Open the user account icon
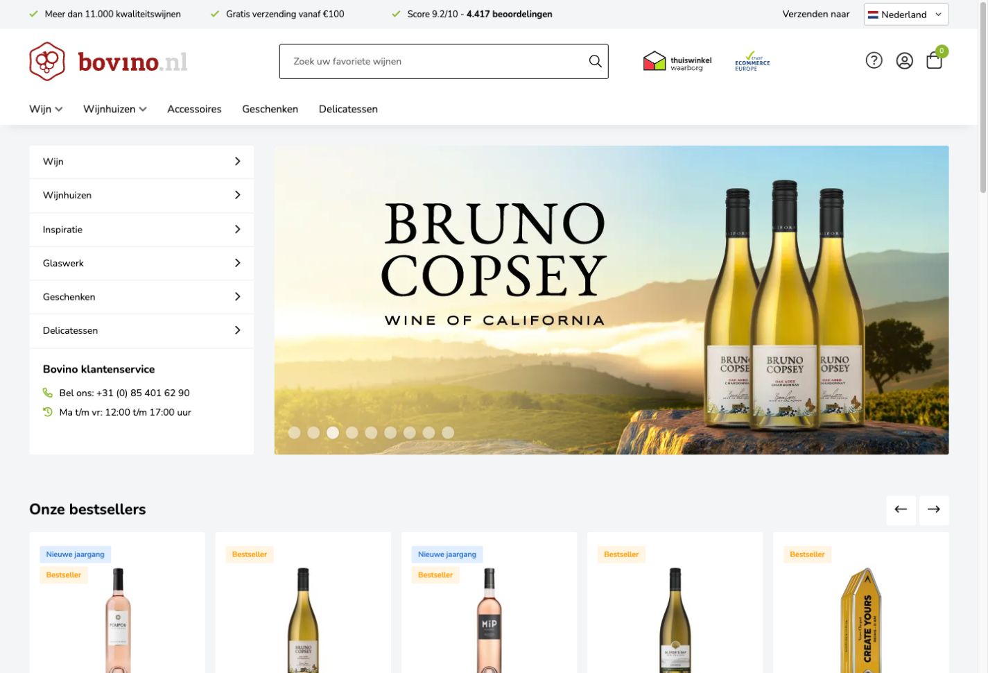The width and height of the screenshot is (988, 673). 904,60
